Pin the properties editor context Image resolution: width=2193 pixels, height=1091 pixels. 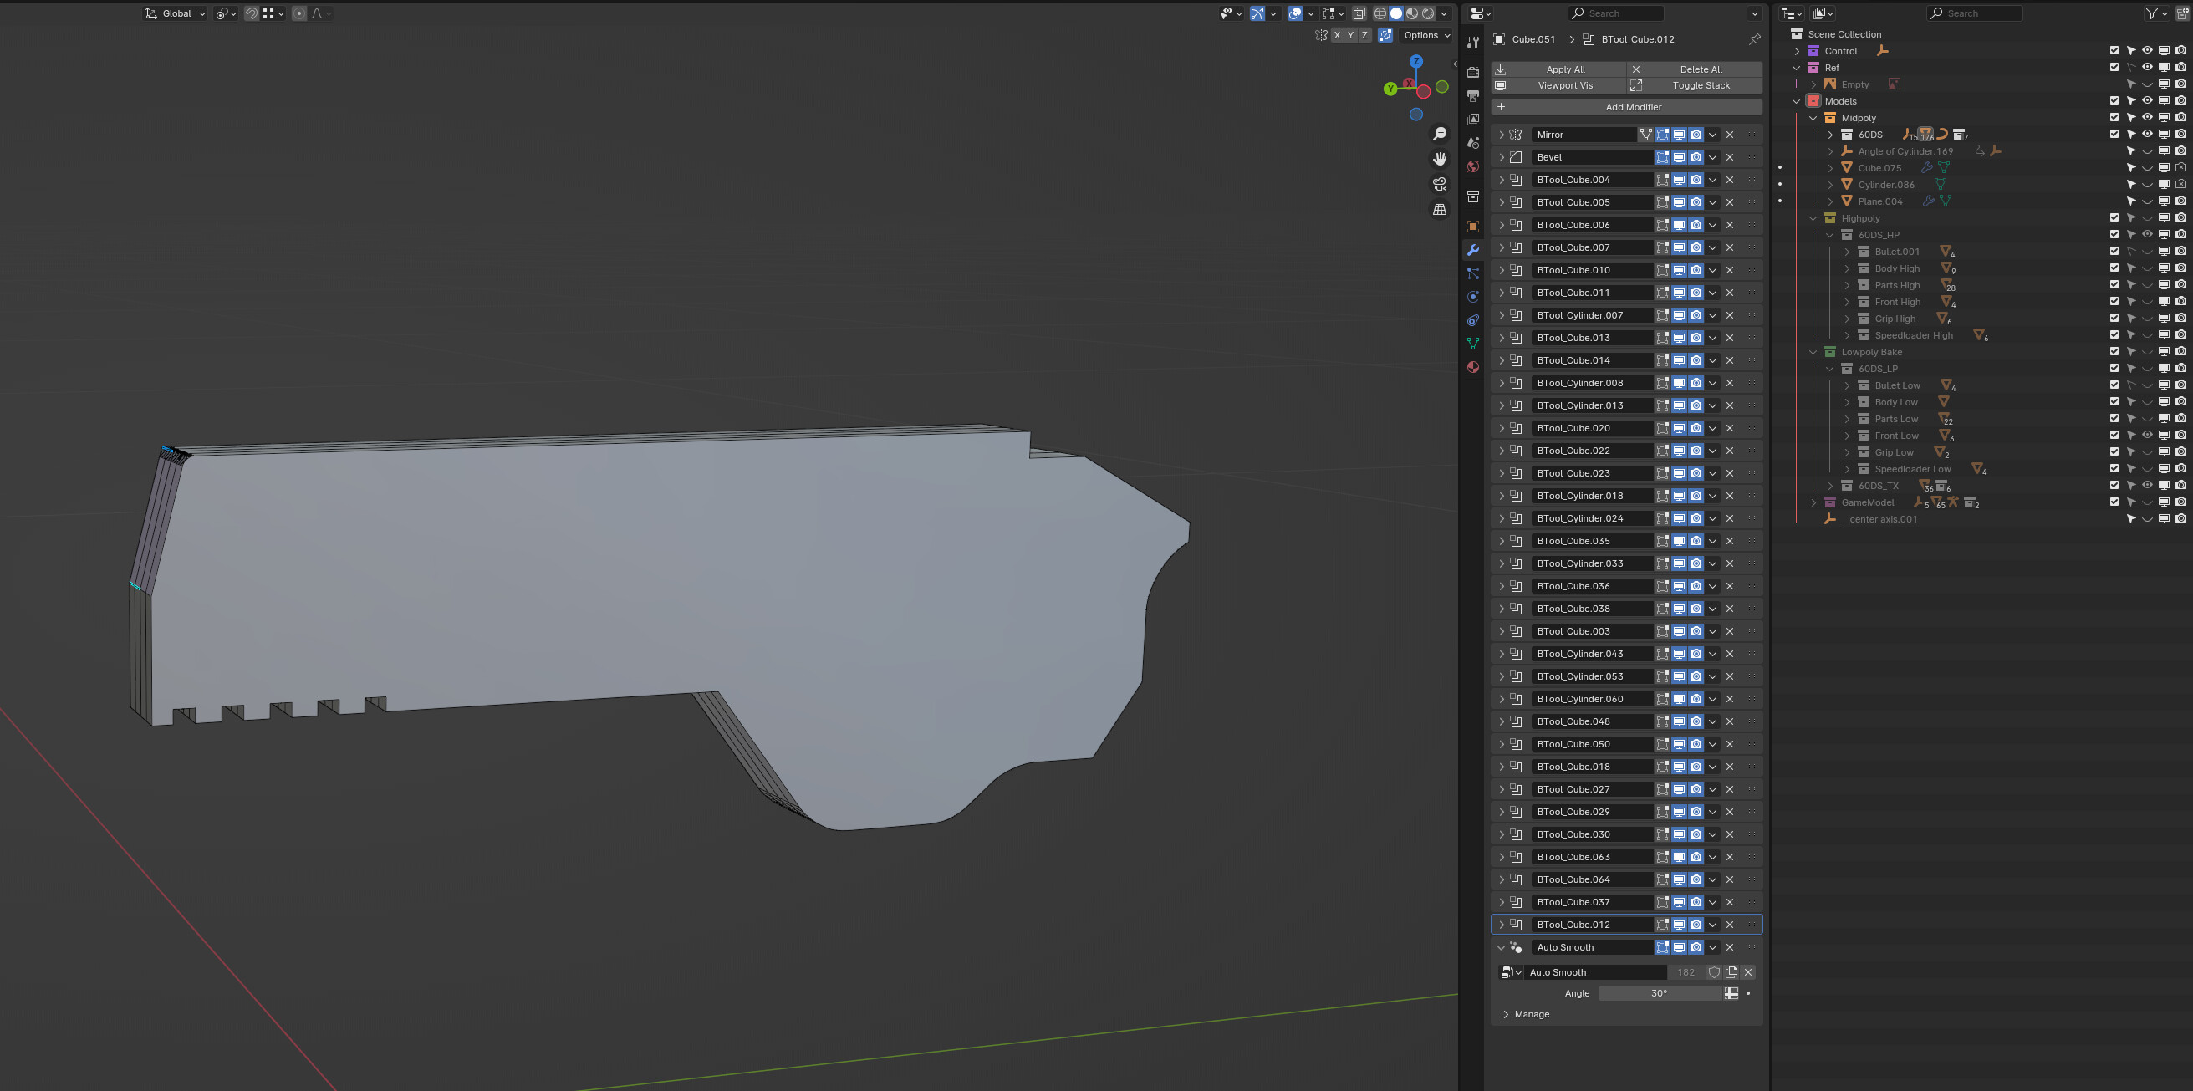click(1755, 39)
